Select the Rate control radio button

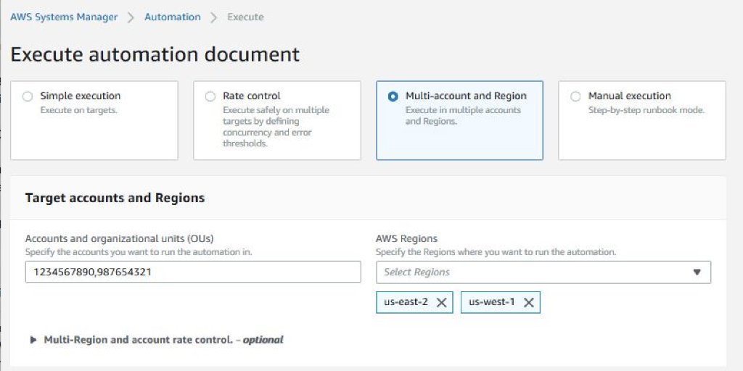[x=210, y=96]
